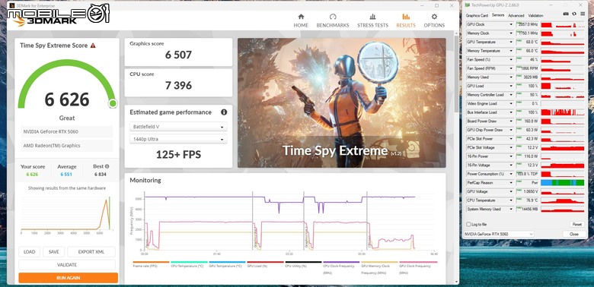This screenshot has height=287, width=594.
Task: Click the info icon next to Estimated game performance
Action: tap(224, 112)
